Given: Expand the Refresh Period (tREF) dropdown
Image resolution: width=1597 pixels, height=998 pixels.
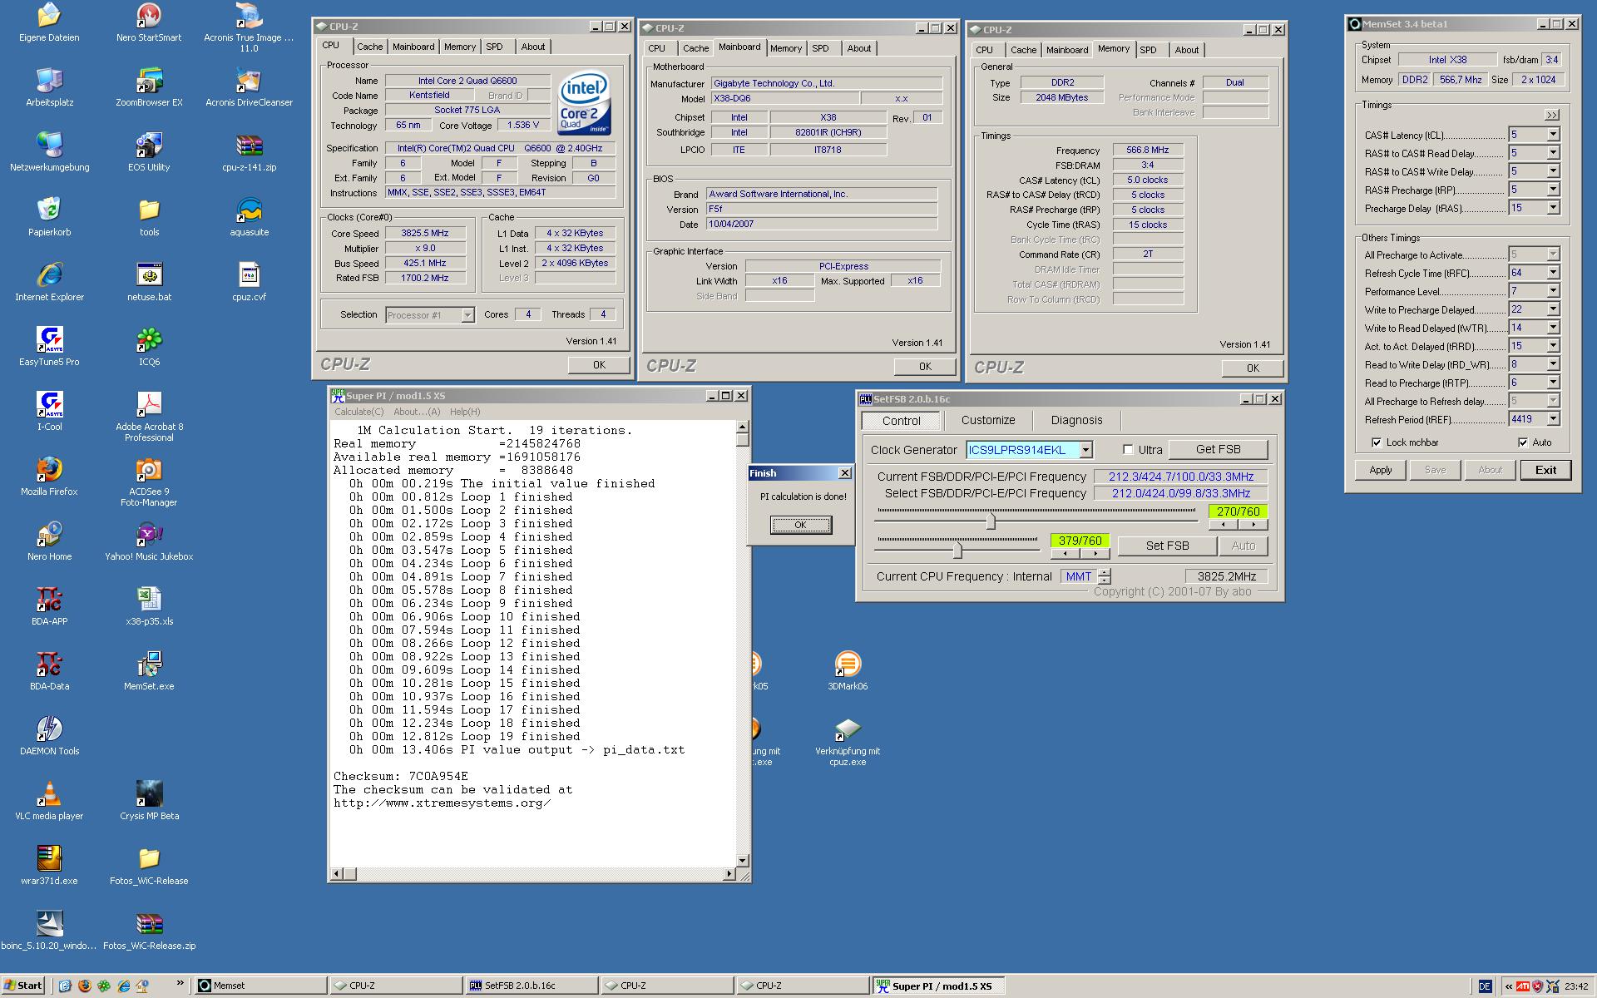Looking at the screenshot, I should [x=1552, y=419].
